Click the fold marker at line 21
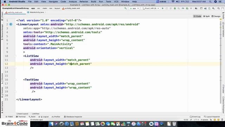Image resolution: width=225 pixels, height=127 pixels. tap(15, 99)
